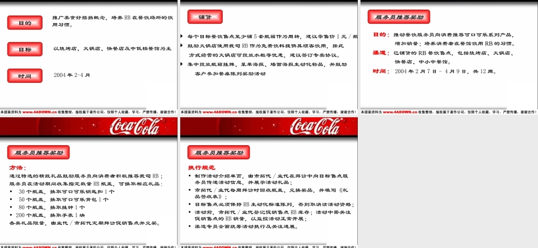Click the red 铺货 badge
538x248 pixels.
click(205, 17)
